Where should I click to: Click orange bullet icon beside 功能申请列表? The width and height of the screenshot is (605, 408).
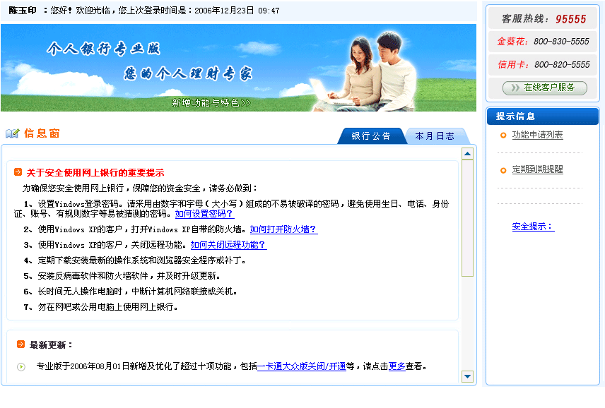click(x=503, y=136)
